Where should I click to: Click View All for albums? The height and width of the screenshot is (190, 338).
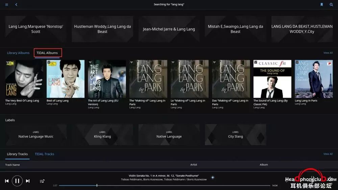(328, 53)
